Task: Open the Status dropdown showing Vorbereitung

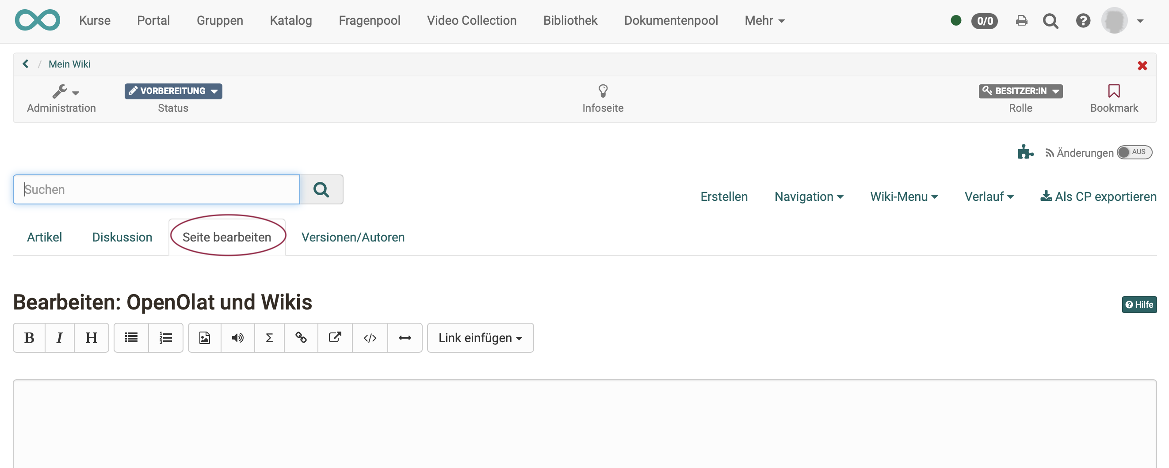Action: pos(173,91)
